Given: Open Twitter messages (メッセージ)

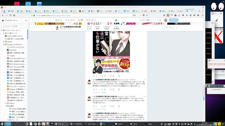Looking at the screenshot, I should click(x=91, y=20).
